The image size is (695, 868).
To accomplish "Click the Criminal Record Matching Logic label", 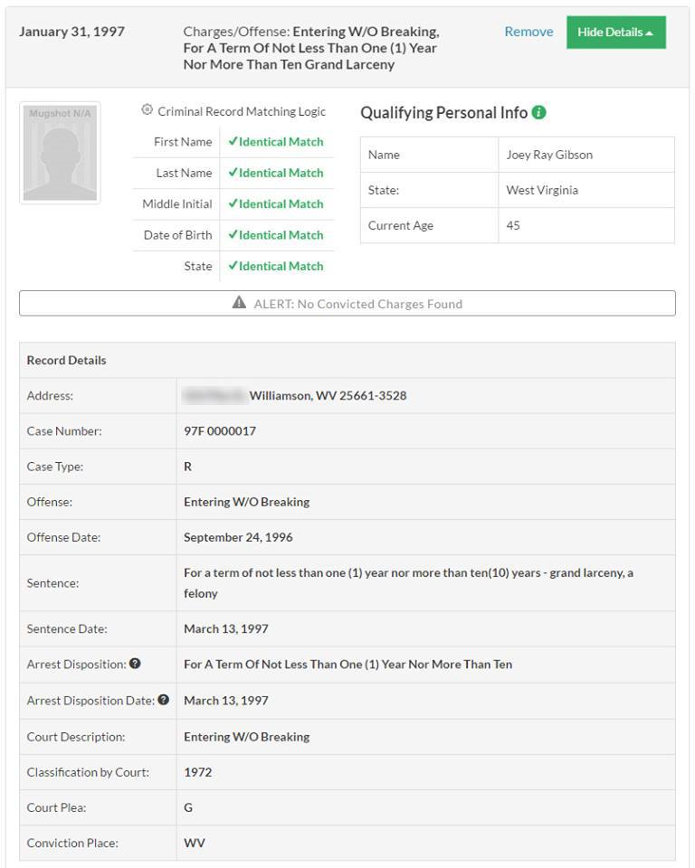I will click(x=242, y=111).
